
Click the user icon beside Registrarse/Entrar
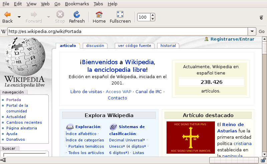206,39
